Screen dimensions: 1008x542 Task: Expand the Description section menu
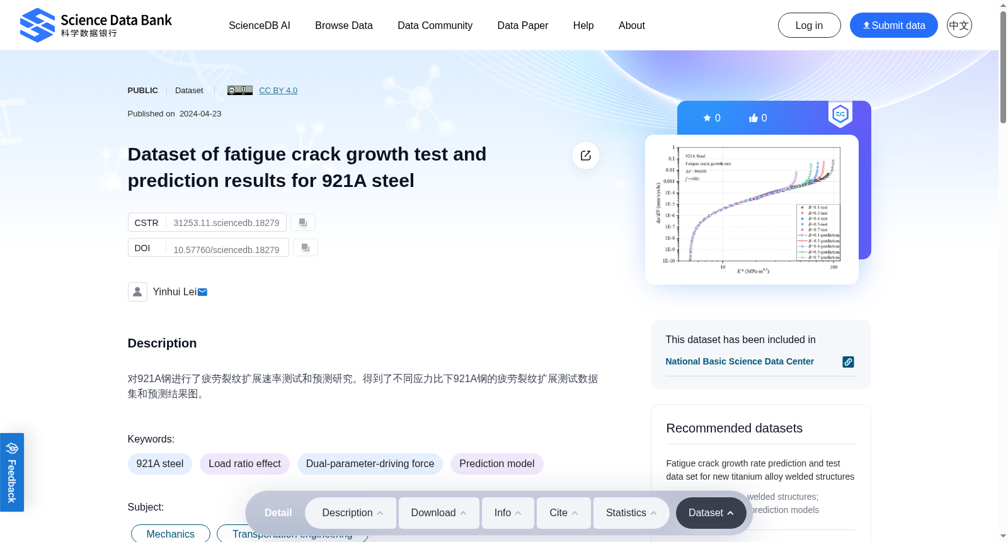(351, 513)
